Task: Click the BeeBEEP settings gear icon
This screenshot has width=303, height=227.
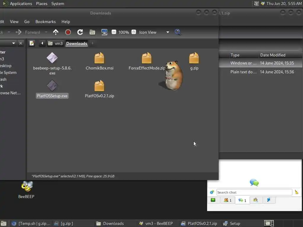Action: 212,192
